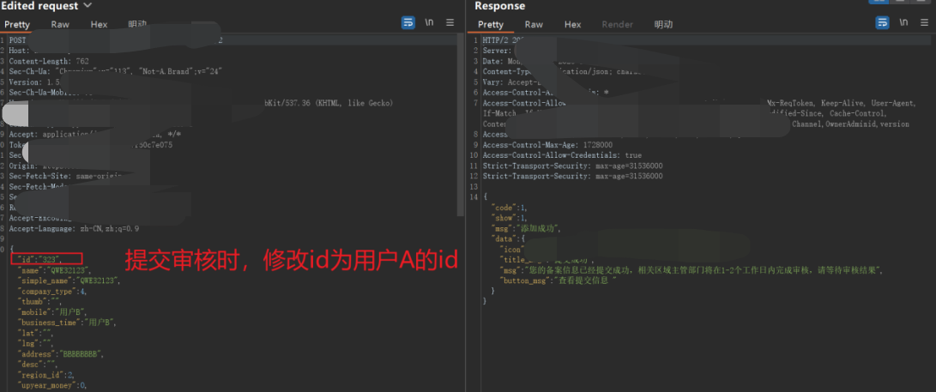The image size is (936, 392).
Task: Click the long 您的备案信息已经提交成功 message line
Action: pos(691,270)
